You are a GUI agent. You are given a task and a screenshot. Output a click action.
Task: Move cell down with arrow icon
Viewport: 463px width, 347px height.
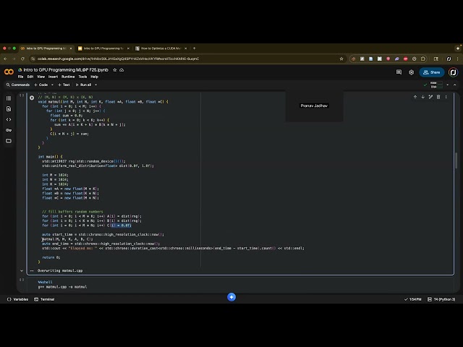[x=422, y=97]
